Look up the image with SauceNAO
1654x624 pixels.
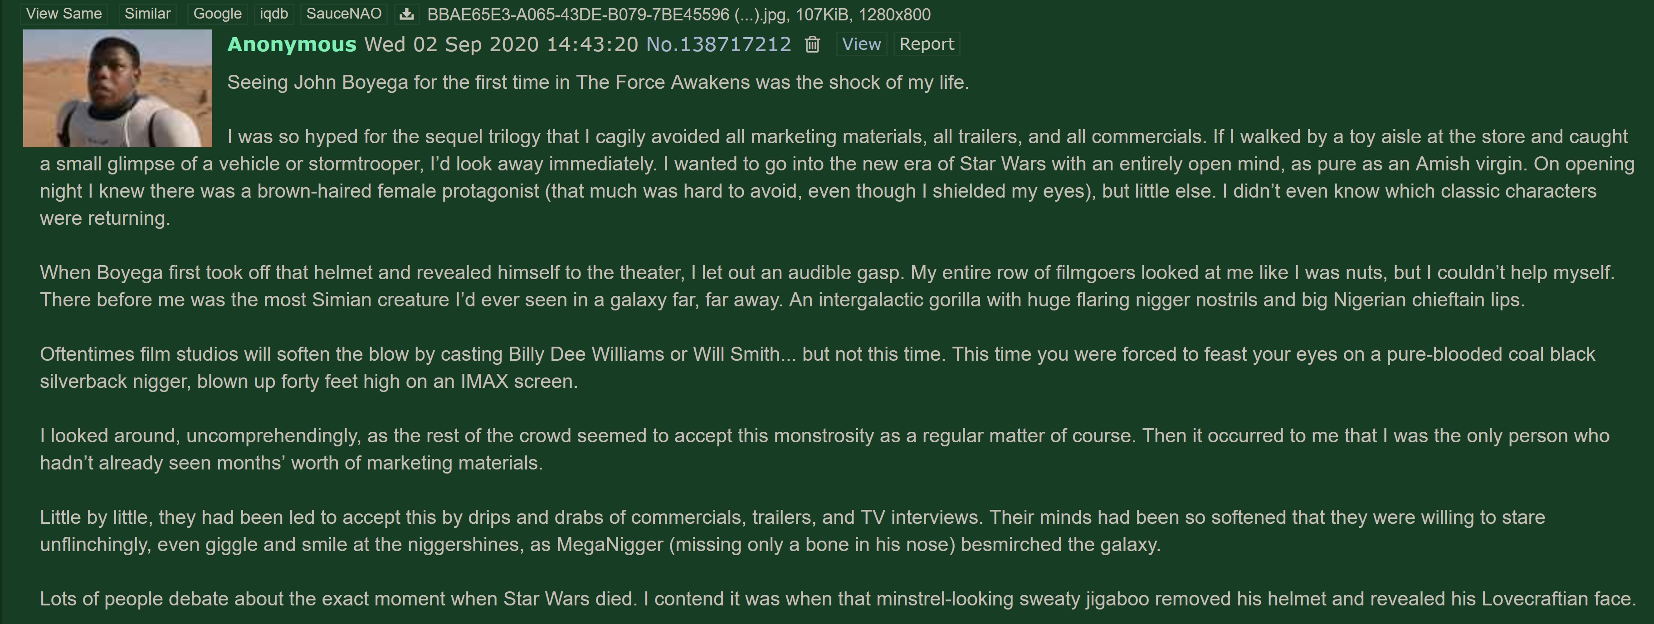coord(343,14)
